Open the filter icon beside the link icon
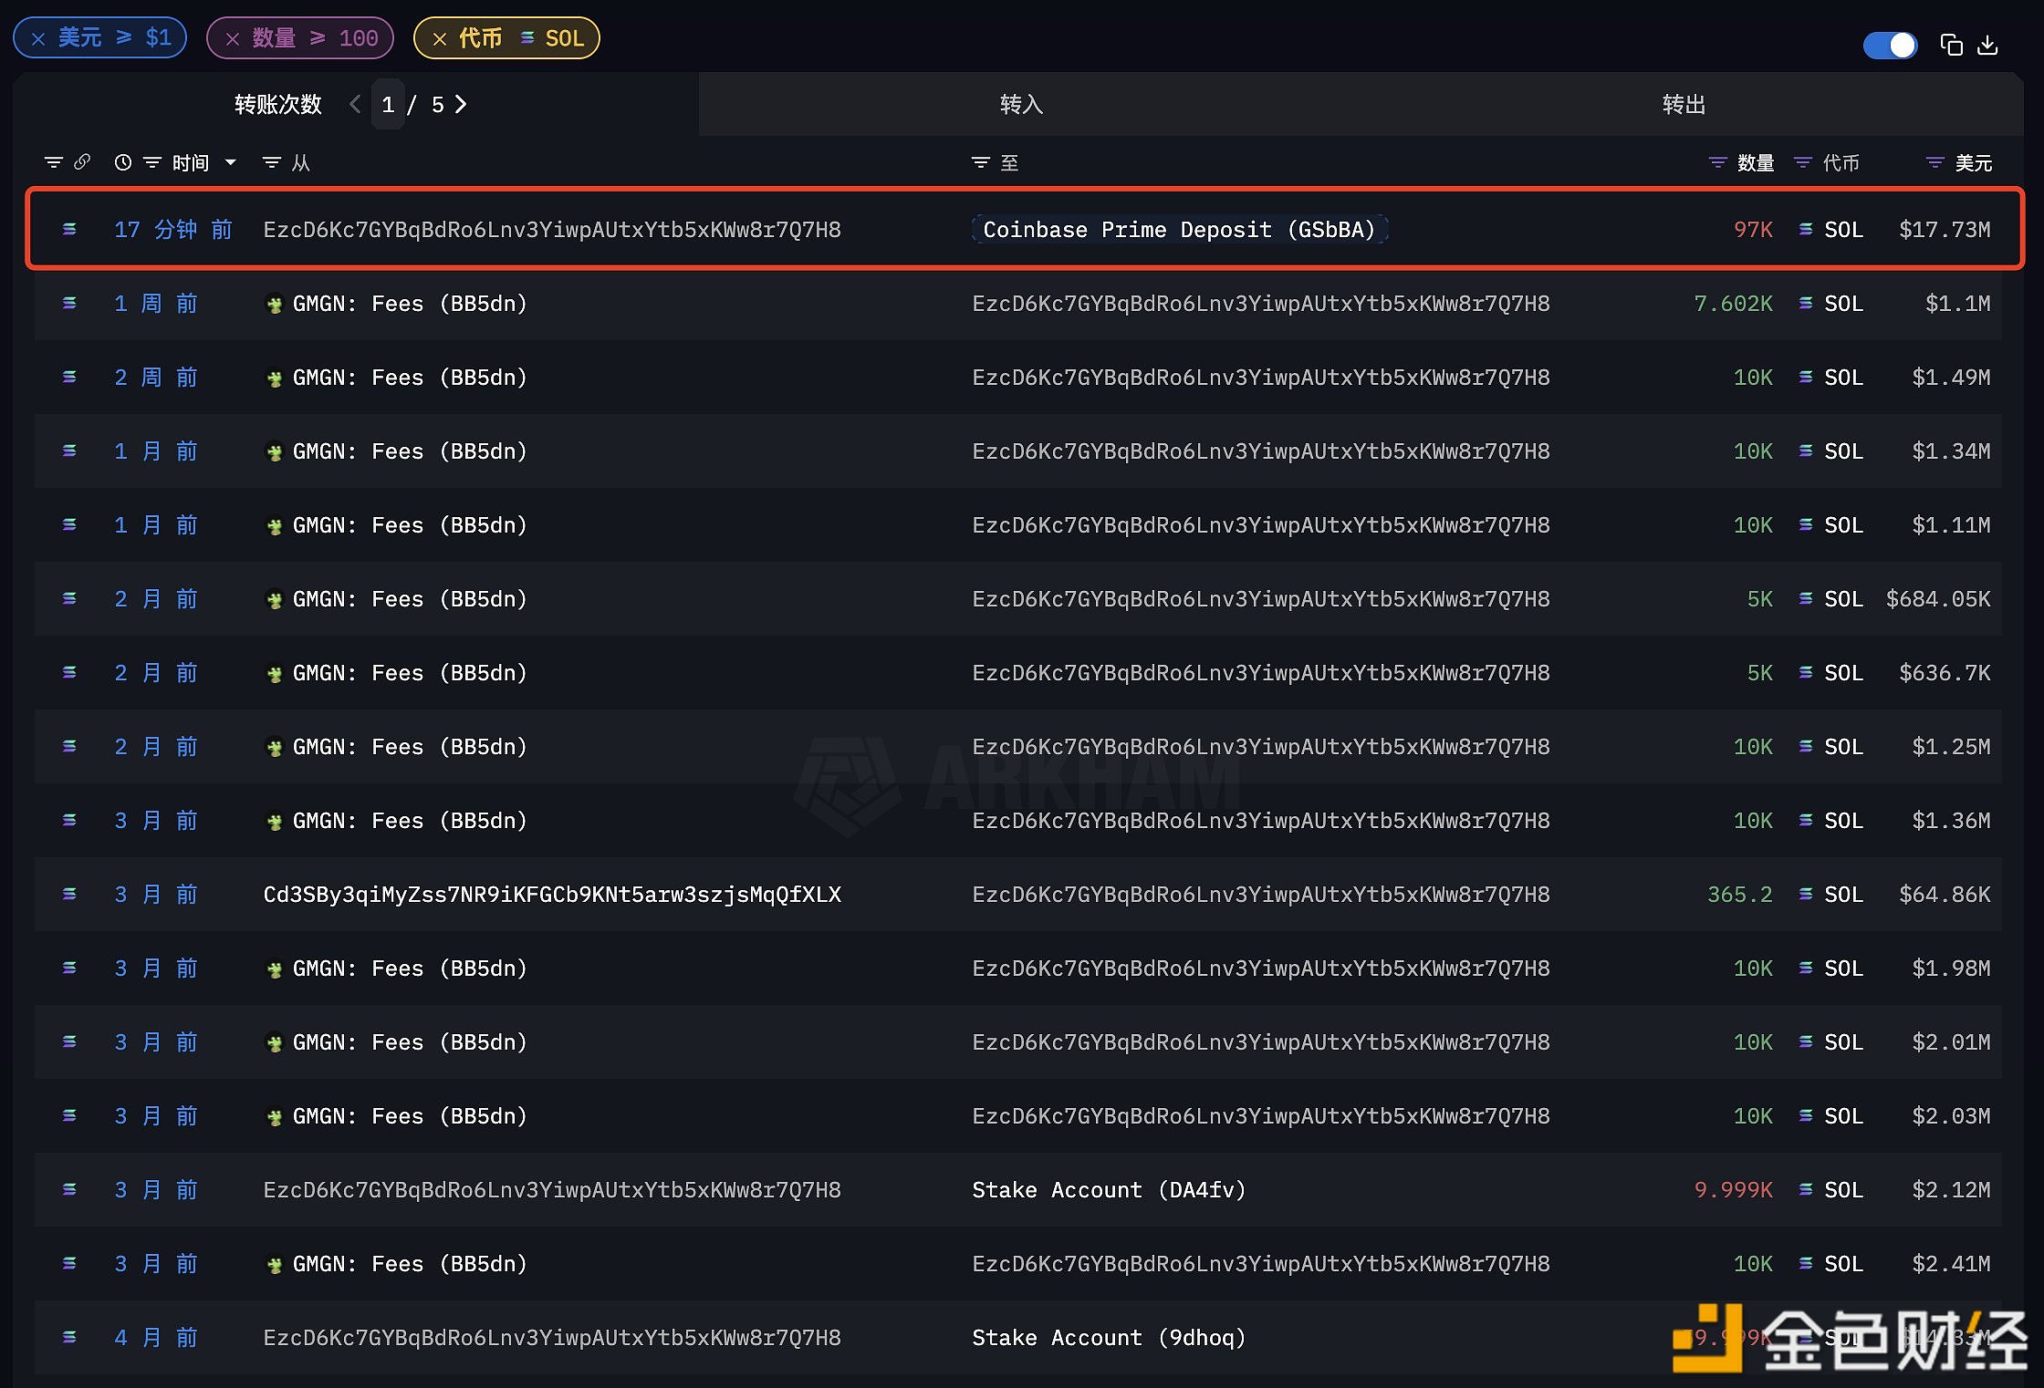 point(54,162)
